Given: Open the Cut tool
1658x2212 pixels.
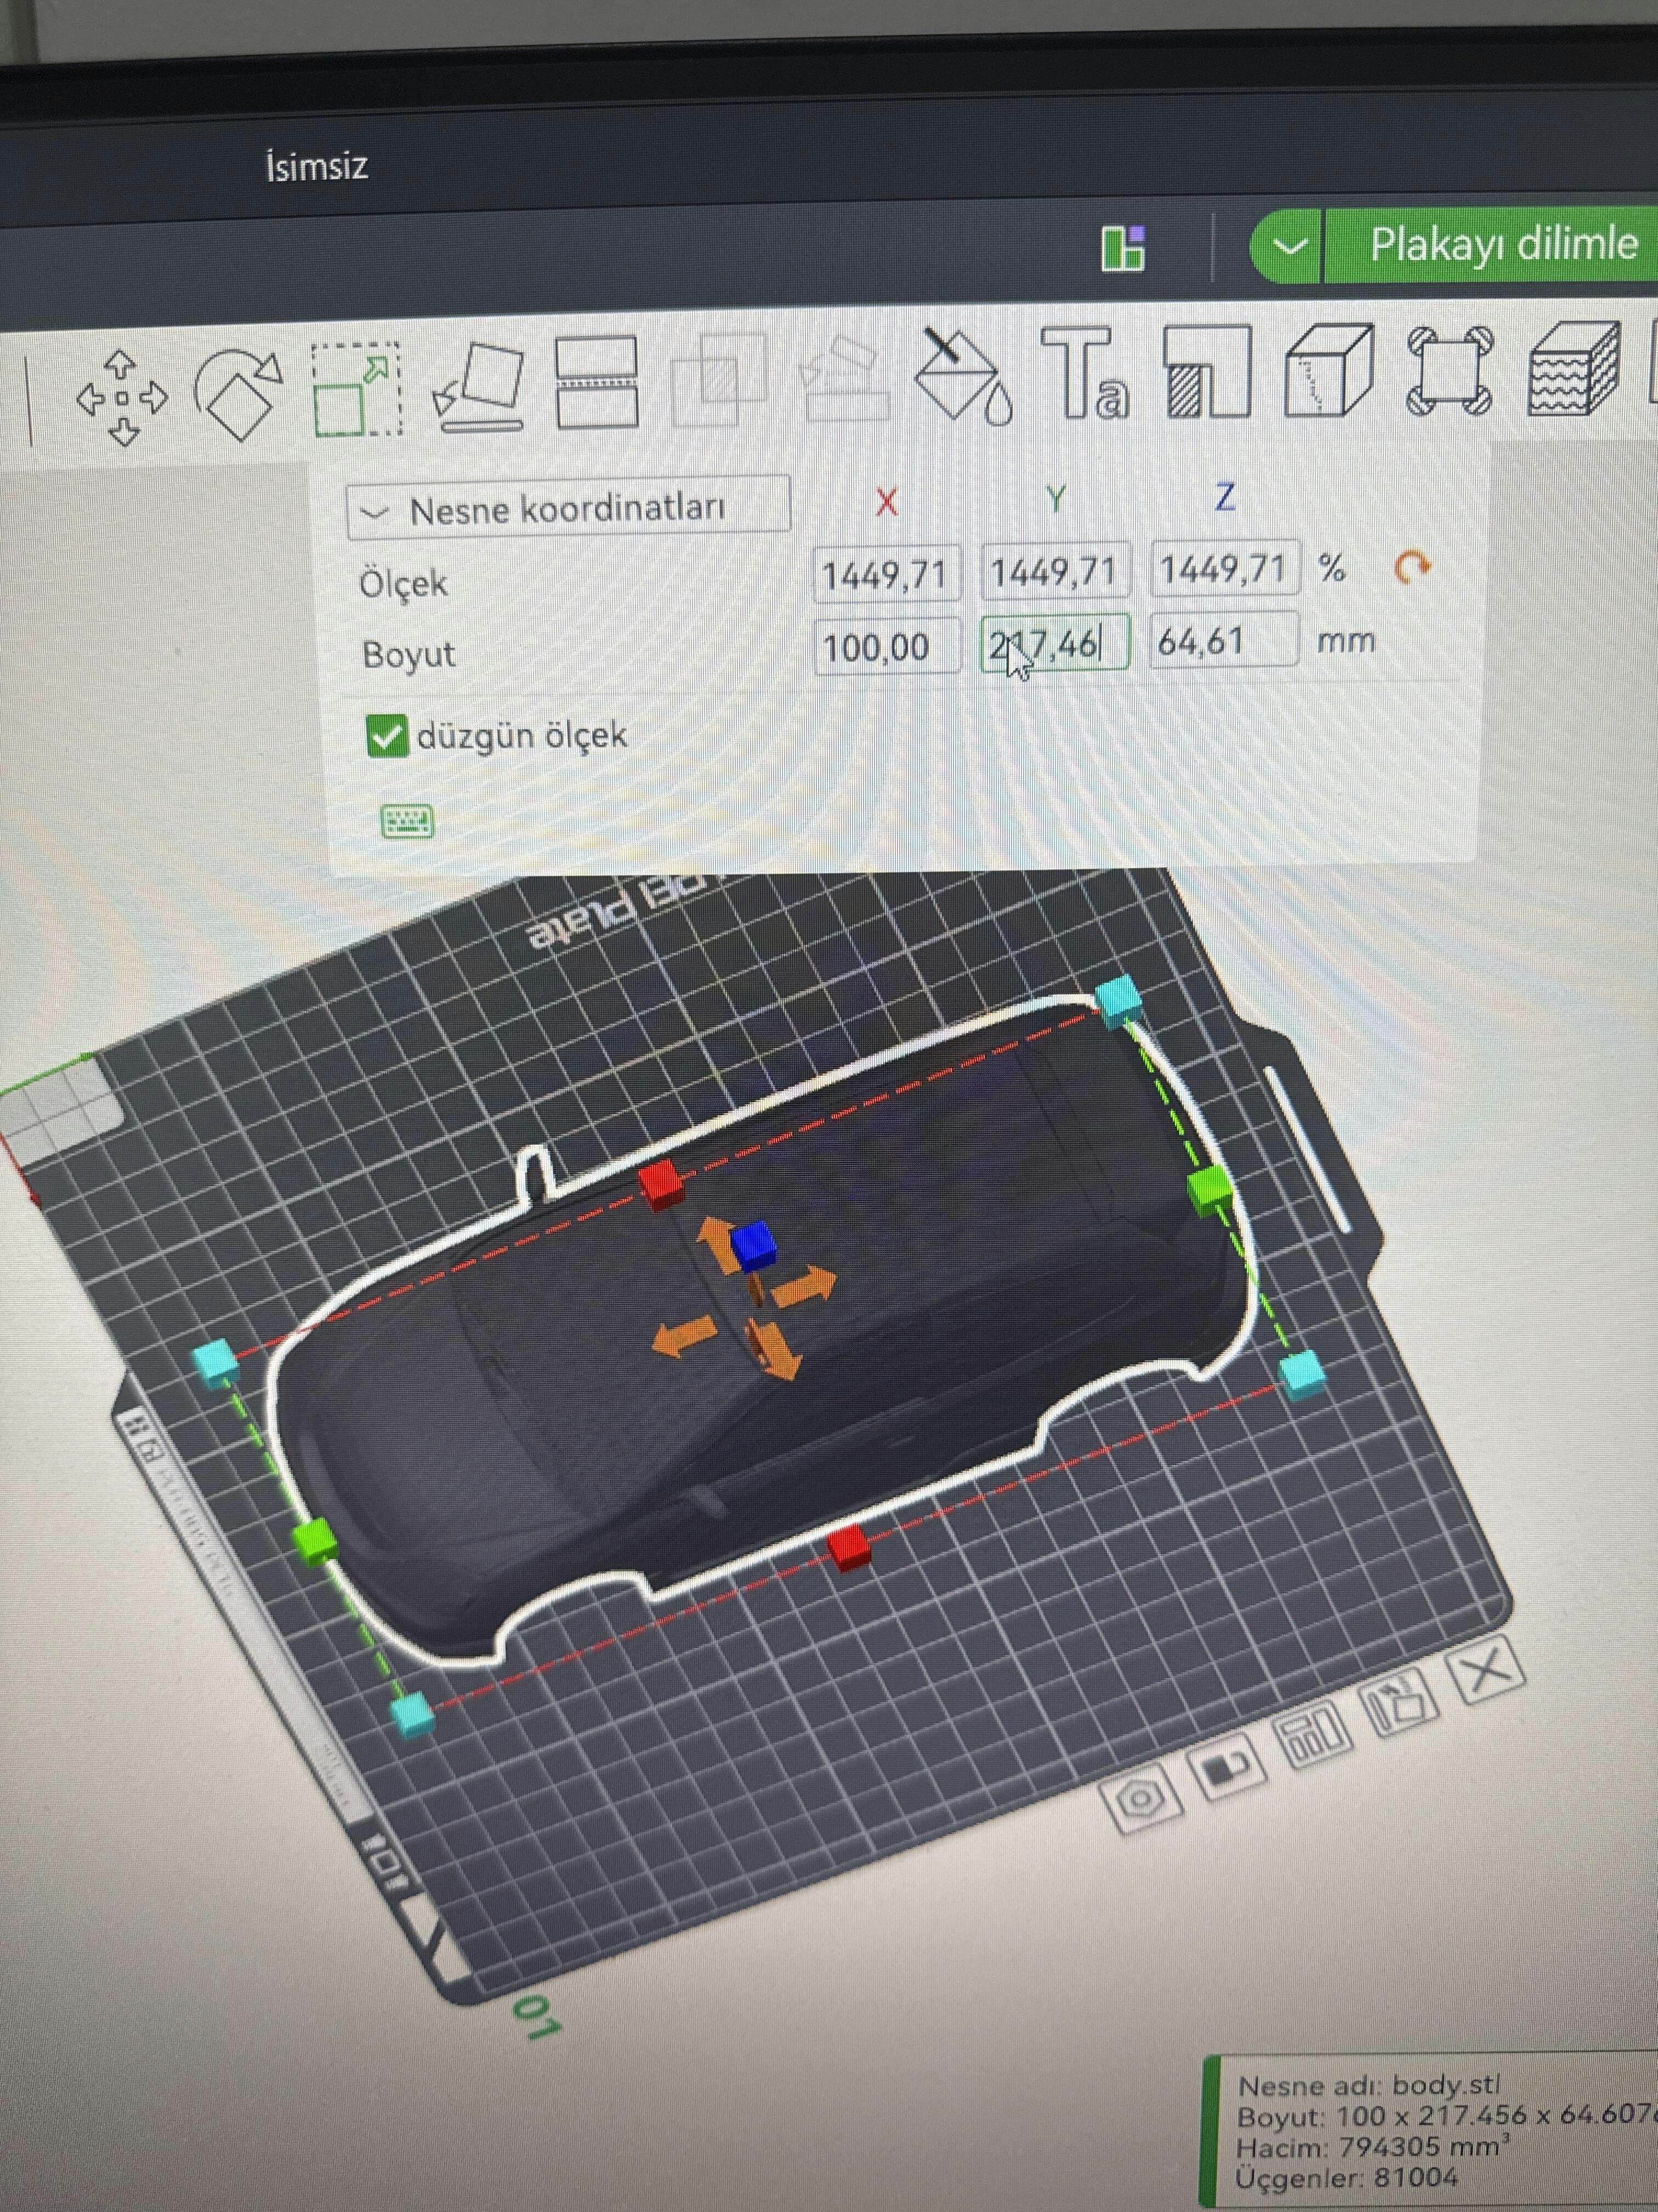Looking at the screenshot, I should [597, 383].
